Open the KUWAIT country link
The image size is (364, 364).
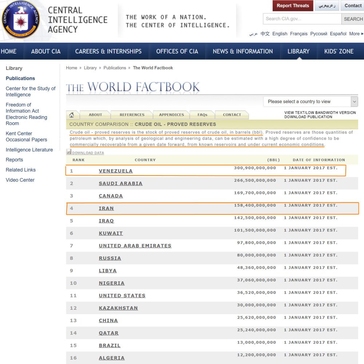pos(111,233)
